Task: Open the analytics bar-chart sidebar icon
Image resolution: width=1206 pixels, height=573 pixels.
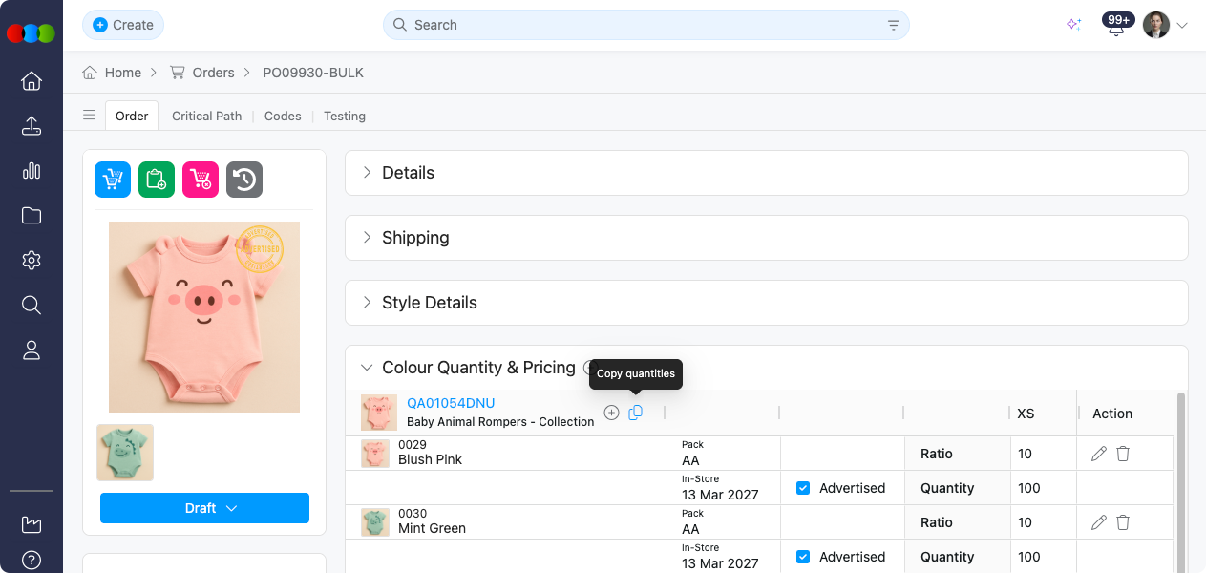Action: (31, 171)
